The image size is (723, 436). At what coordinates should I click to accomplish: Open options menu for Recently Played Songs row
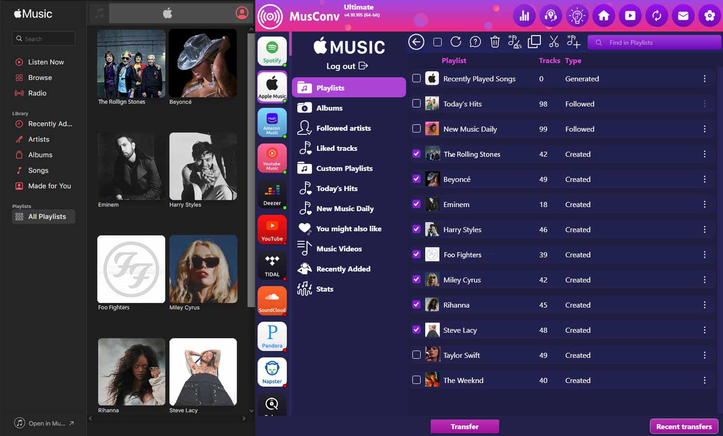[x=705, y=79]
